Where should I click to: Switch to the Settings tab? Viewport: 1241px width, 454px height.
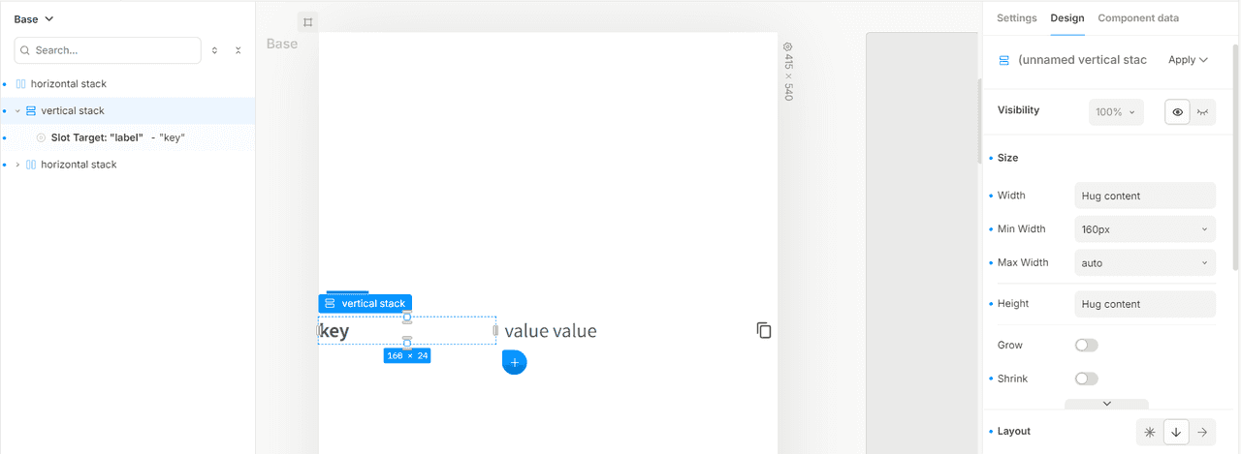coord(1017,18)
